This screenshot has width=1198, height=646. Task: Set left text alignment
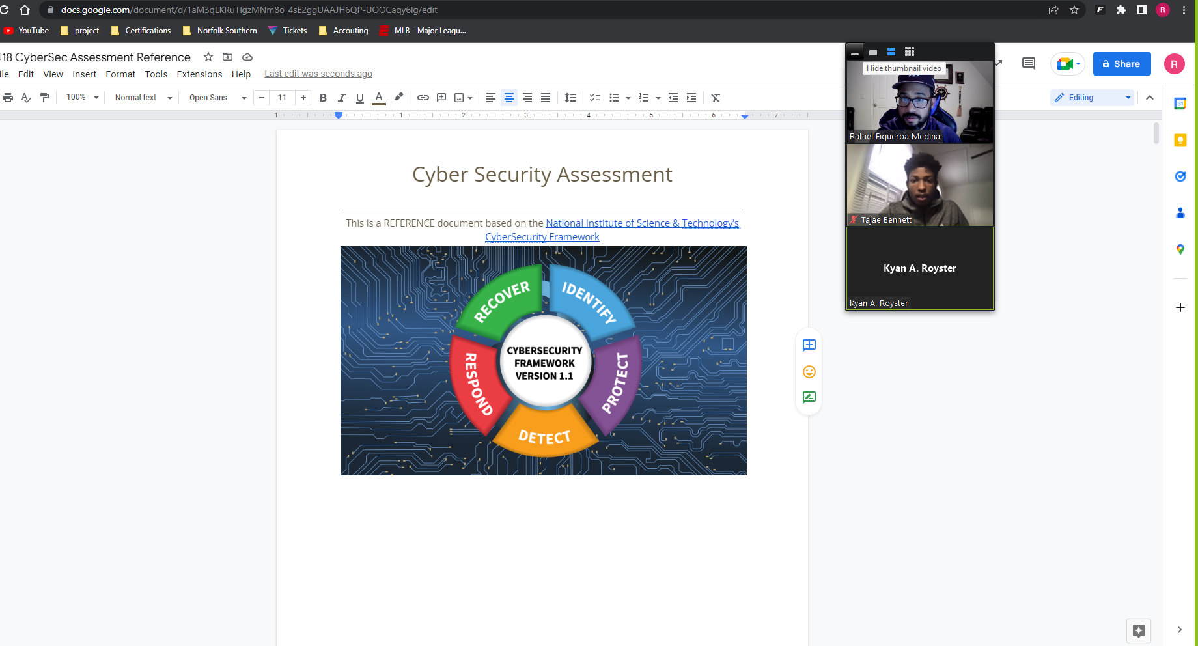point(491,98)
